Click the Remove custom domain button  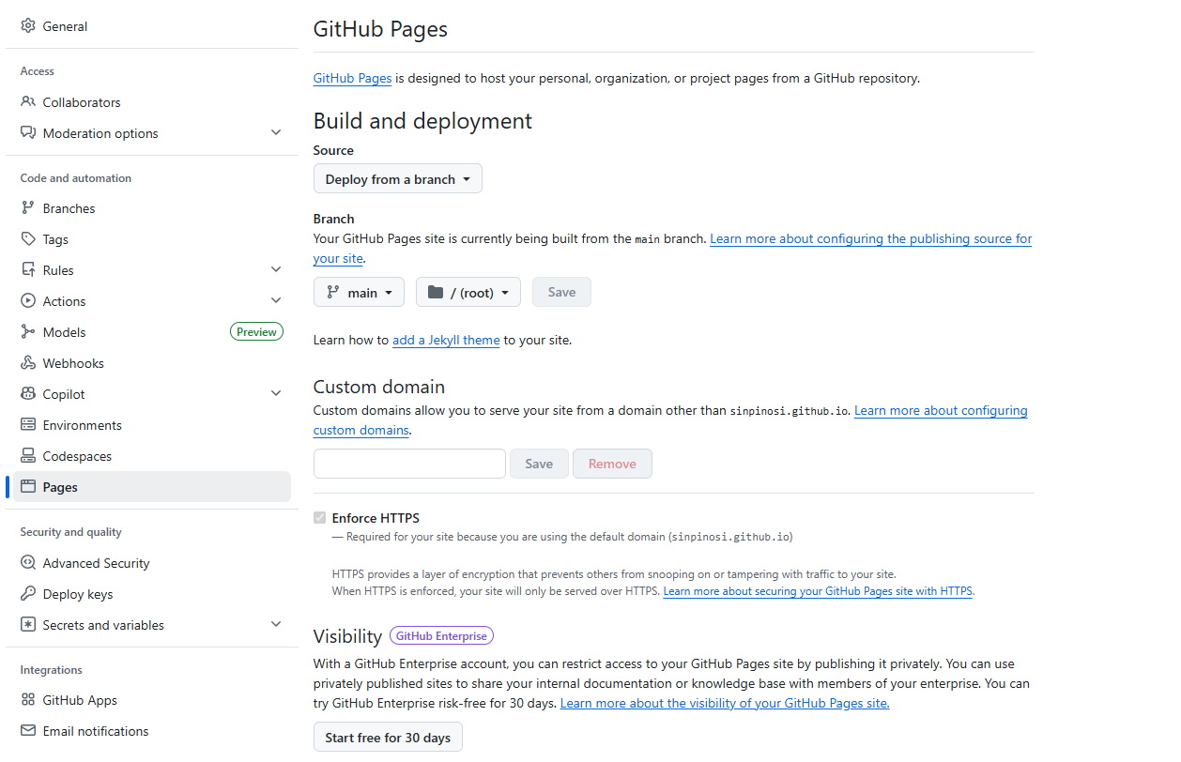(612, 464)
